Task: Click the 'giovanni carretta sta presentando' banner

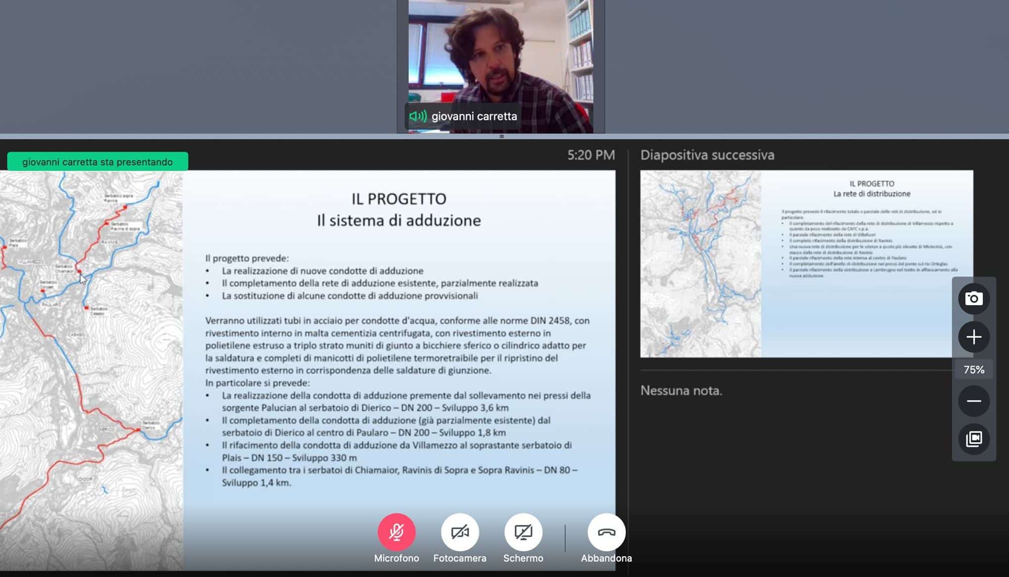Action: click(x=98, y=162)
